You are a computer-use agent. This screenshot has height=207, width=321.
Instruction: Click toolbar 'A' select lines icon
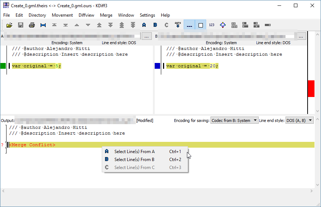point(144,25)
